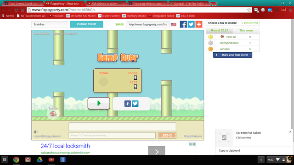Open the orange plus share icon
Screen dimensions: 294x165
(x=199, y=24)
